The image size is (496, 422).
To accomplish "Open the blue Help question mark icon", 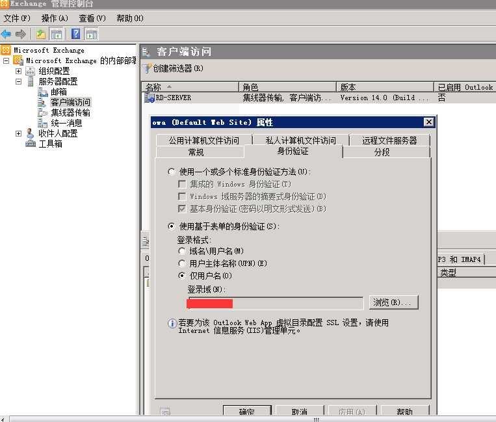I will (x=76, y=34).
